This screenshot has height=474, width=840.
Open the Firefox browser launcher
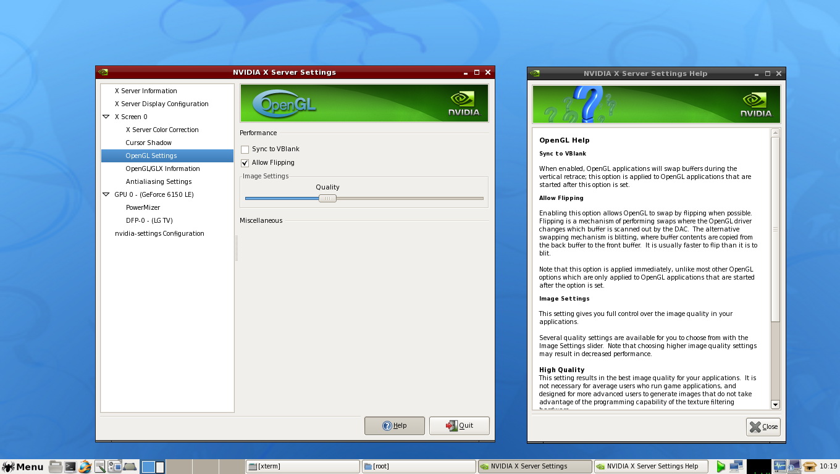pos(85,467)
